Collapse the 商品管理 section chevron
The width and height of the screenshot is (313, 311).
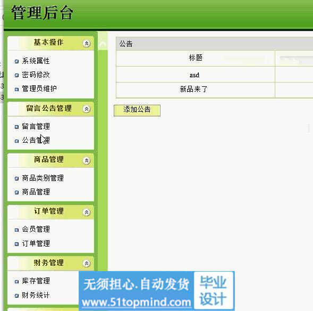[x=87, y=160]
